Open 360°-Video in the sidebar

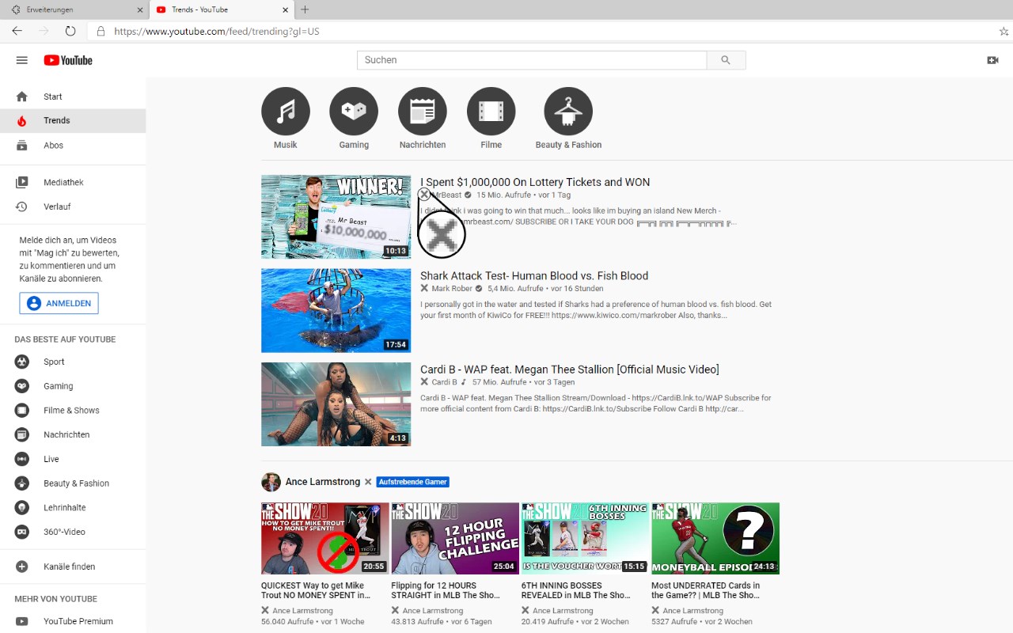point(73,532)
